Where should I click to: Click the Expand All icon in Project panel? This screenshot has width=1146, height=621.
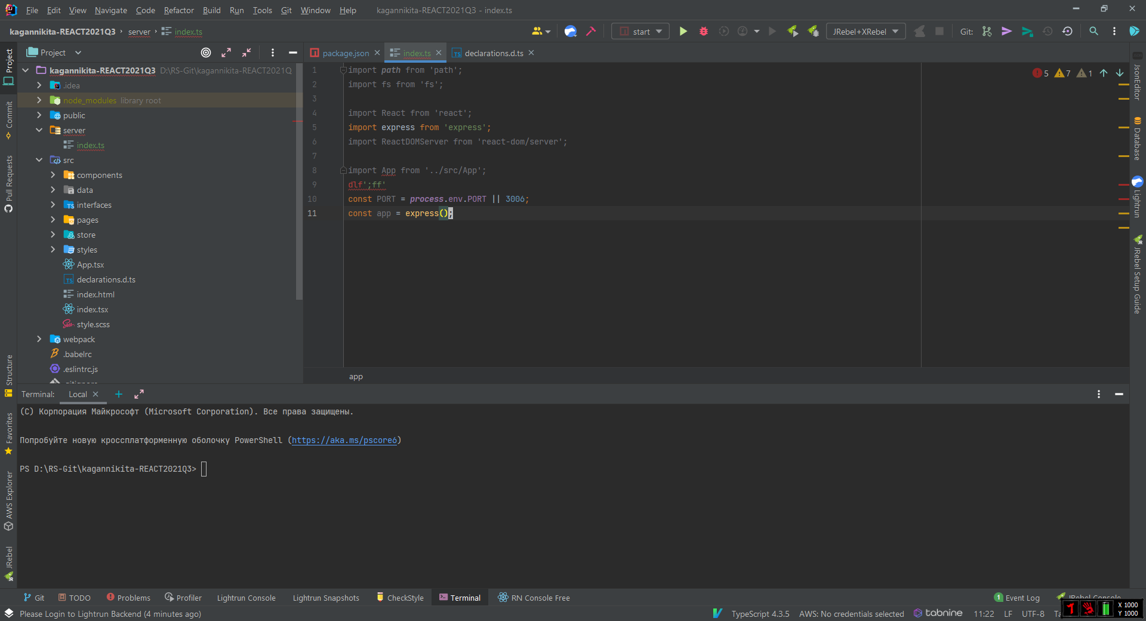[226, 53]
